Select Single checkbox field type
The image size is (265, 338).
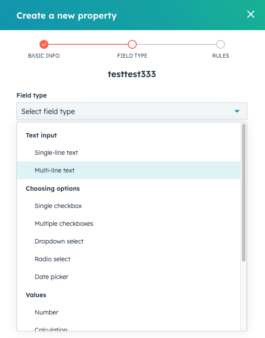coord(128,206)
